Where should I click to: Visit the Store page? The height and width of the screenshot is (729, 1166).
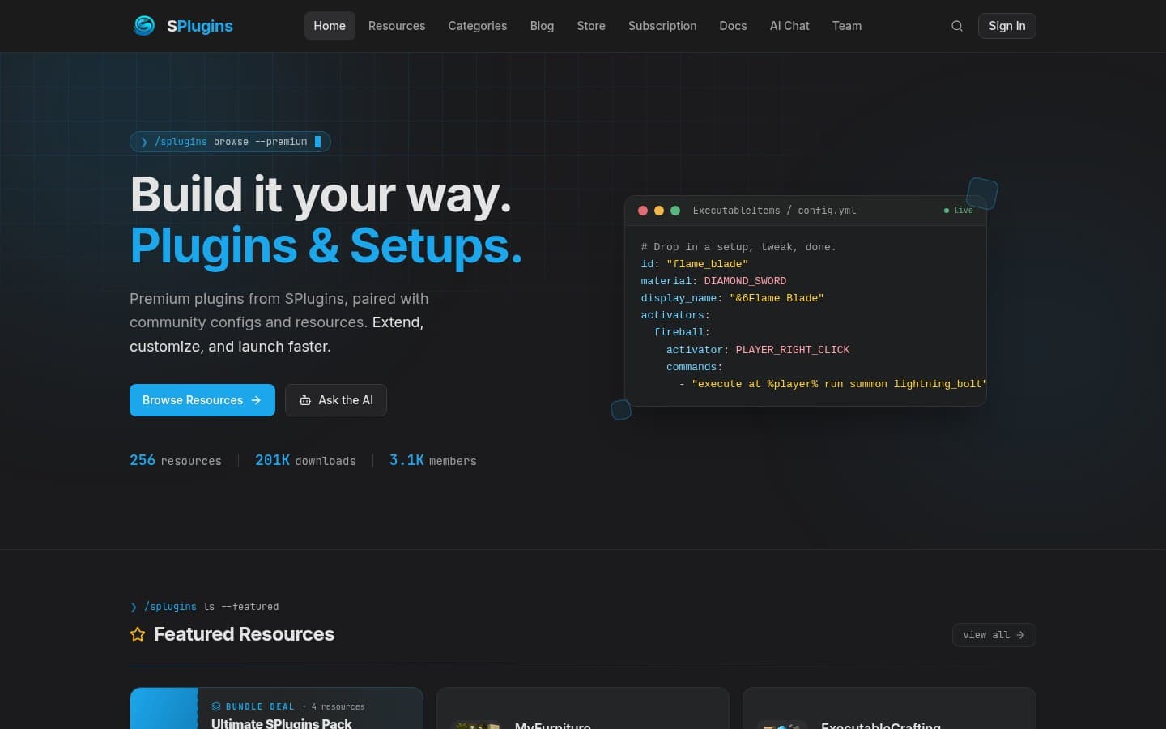[591, 26]
